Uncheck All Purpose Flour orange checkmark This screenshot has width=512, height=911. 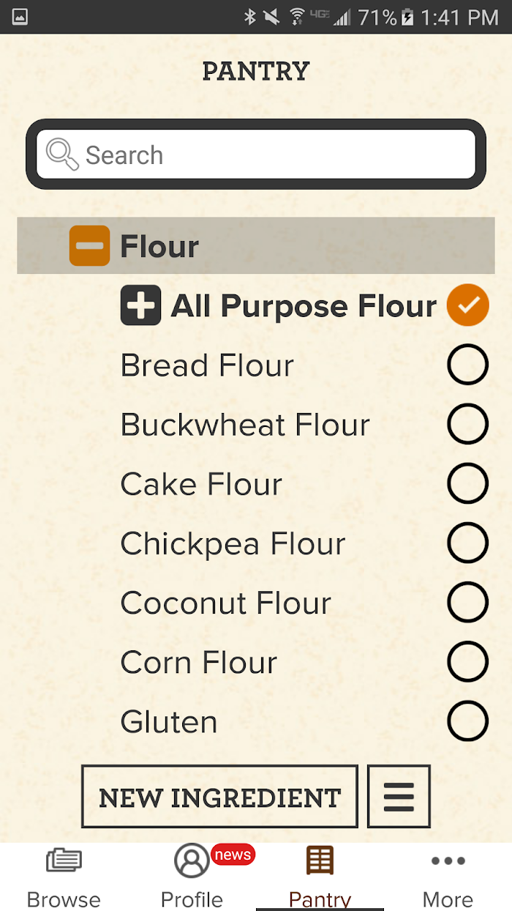(x=467, y=305)
